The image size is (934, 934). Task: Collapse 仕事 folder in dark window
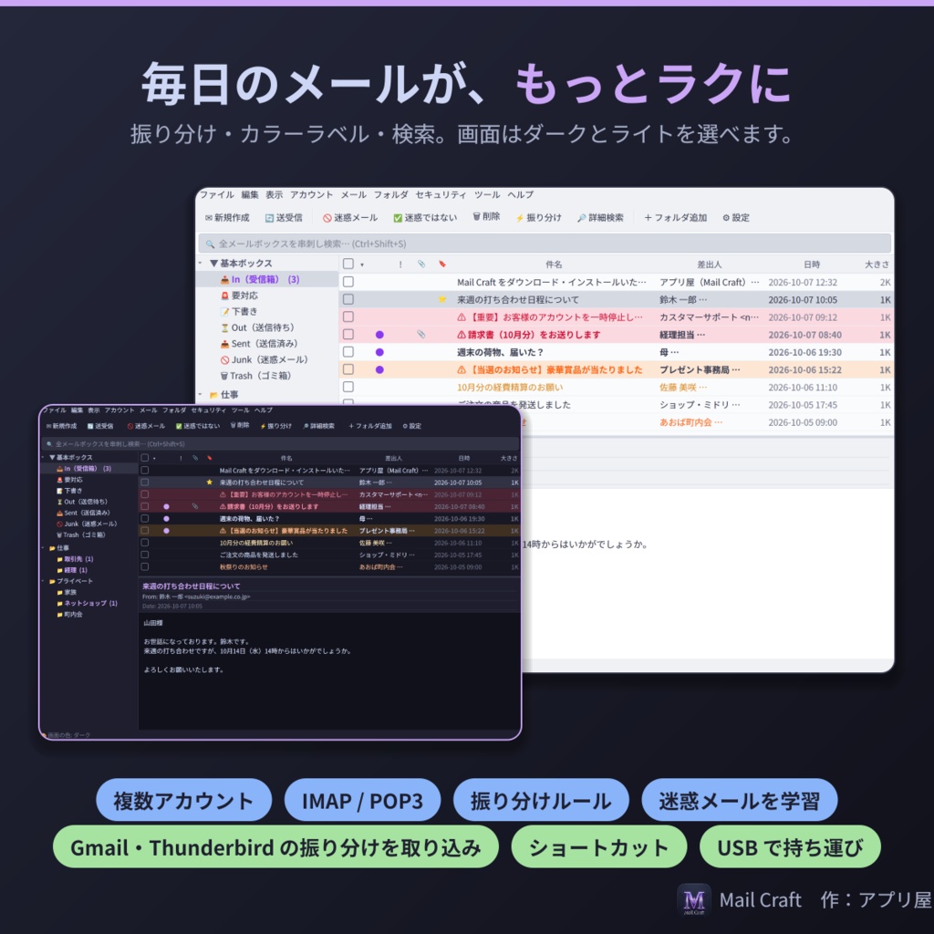pyautogui.click(x=44, y=547)
